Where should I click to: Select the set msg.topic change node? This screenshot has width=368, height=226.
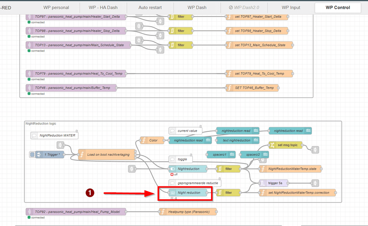[285, 145]
